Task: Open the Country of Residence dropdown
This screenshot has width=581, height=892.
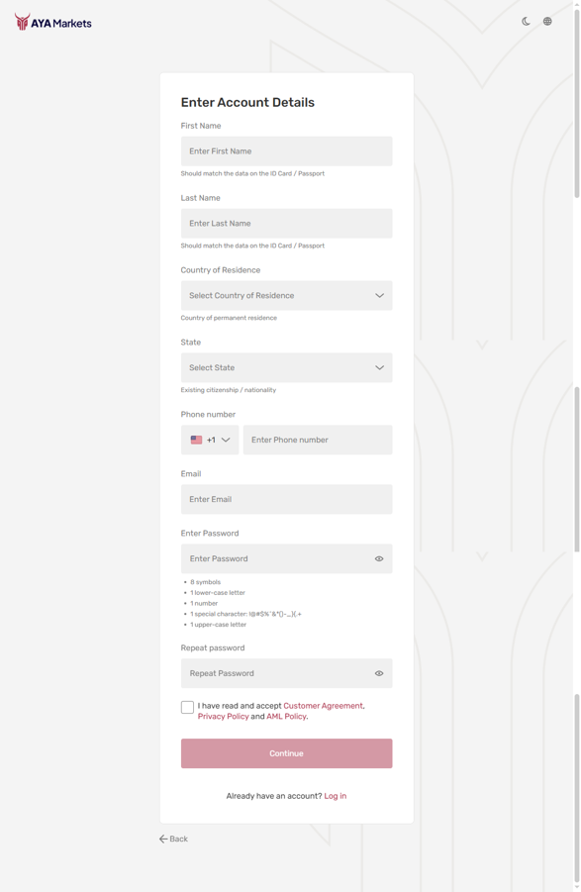Action: (x=286, y=296)
